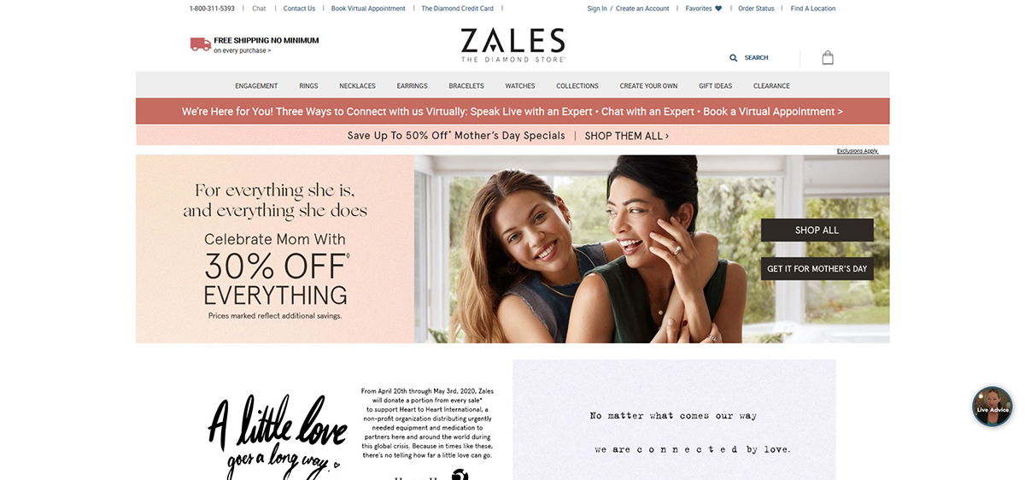Image resolution: width=1025 pixels, height=480 pixels.
Task: Open the Live Advice chat bubble
Action: (x=993, y=407)
